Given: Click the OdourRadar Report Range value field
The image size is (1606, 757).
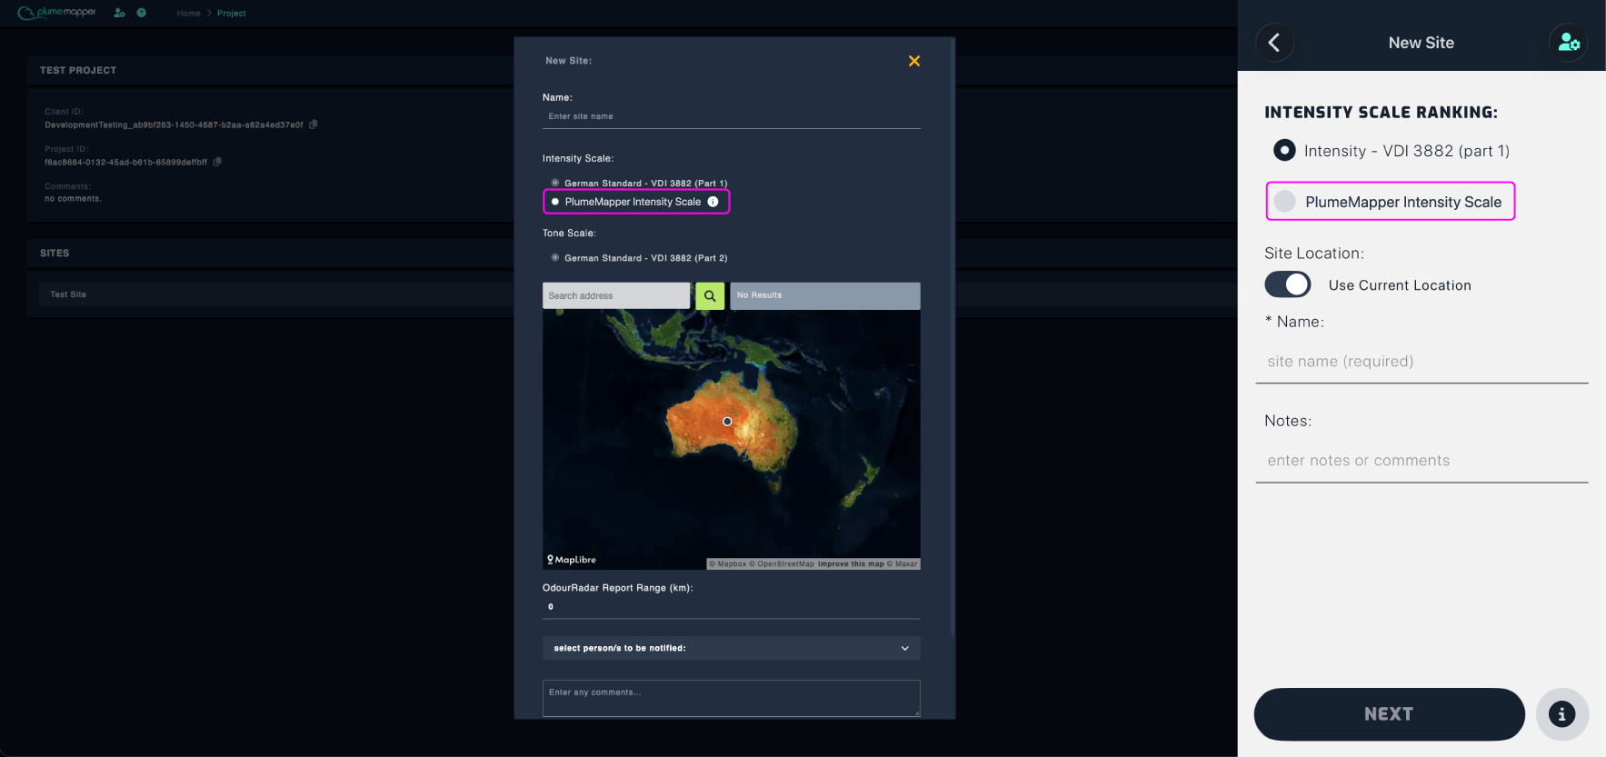Looking at the screenshot, I should pyautogui.click(x=732, y=607).
